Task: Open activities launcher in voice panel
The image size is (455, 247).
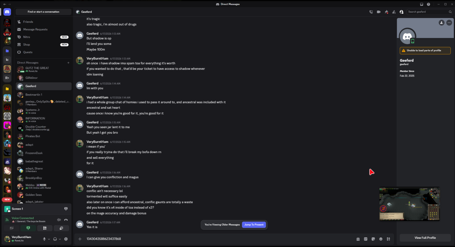Action: tap(45, 228)
